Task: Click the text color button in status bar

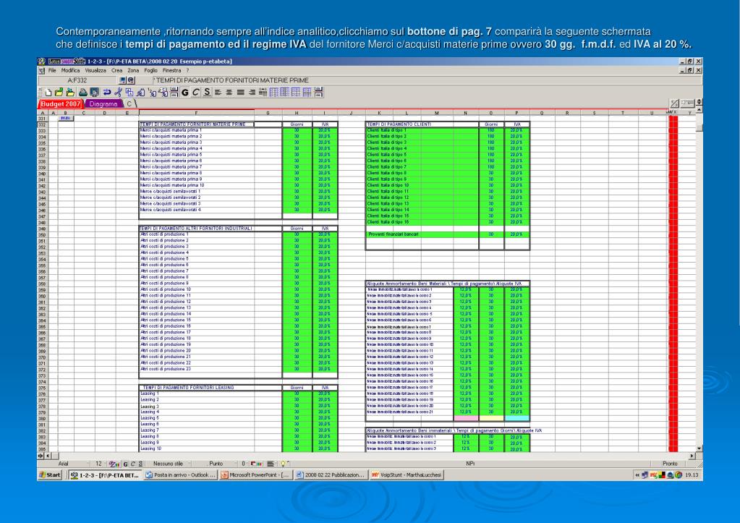Action: coord(114,464)
